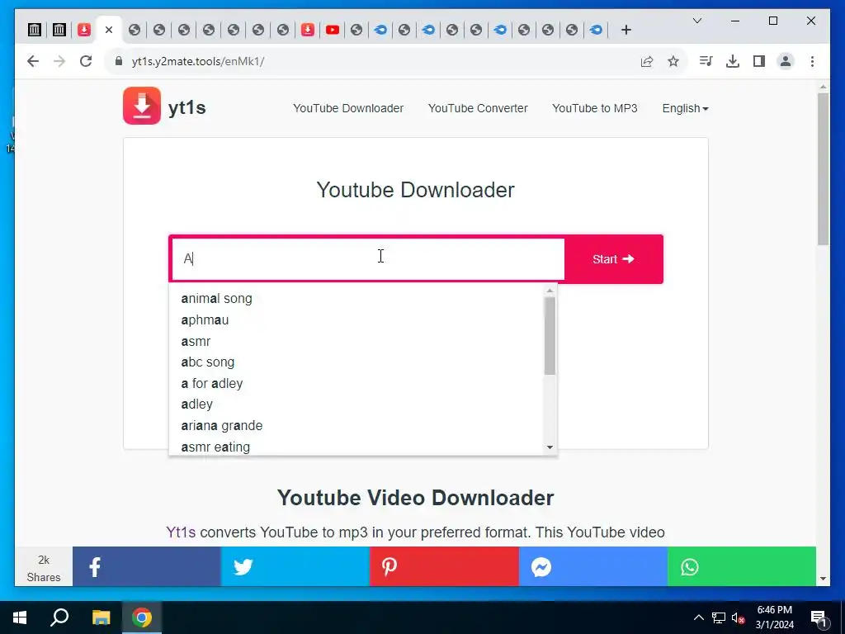Click the page scrollbar down arrow

[823, 579]
